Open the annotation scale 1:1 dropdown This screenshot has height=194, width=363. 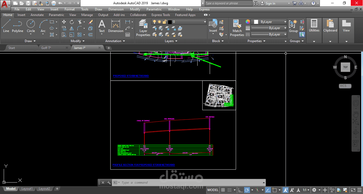[306, 190]
